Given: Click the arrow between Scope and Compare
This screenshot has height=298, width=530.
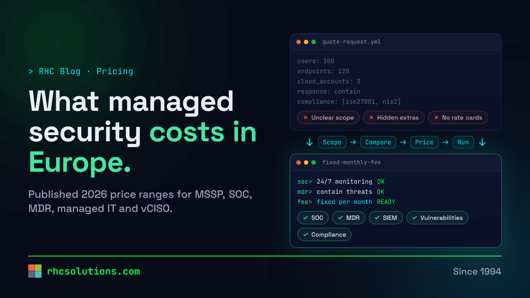Looking at the screenshot, I should click(353, 142).
